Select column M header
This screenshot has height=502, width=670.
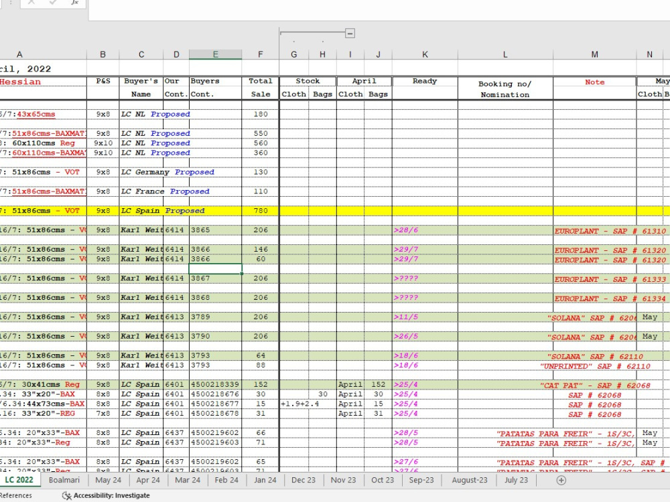pos(594,54)
